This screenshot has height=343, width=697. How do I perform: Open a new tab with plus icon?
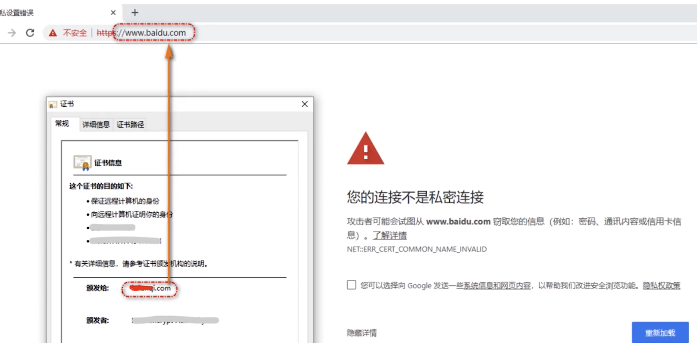coord(135,13)
